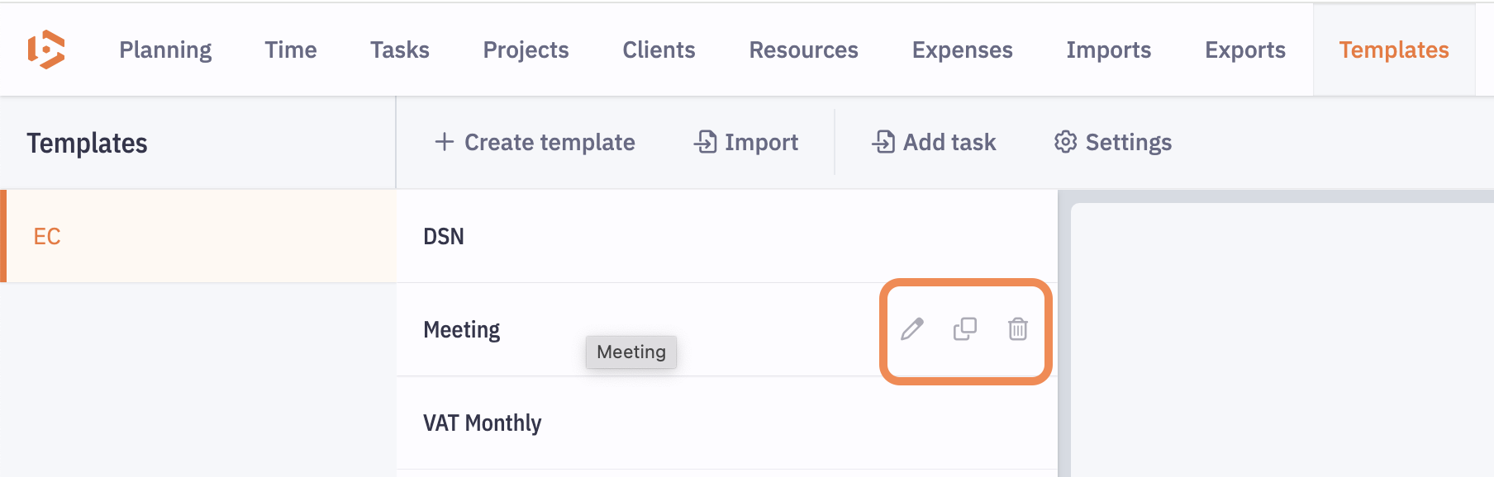Open the Resources tab
This screenshot has height=477, width=1494.
[x=803, y=50]
